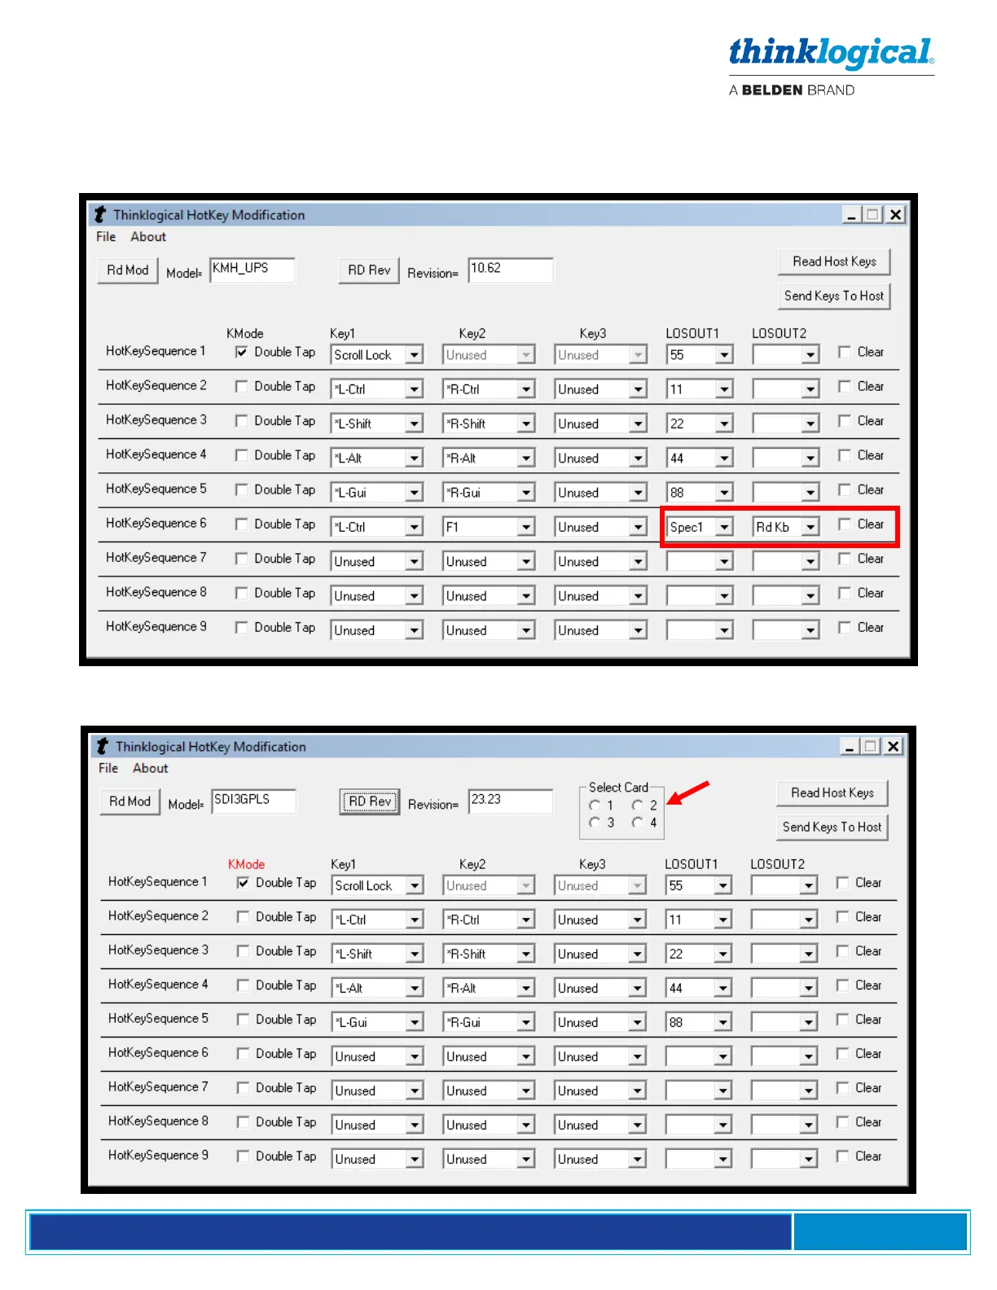Click Send Keys To Host in the SDI3GPLS window
The height and width of the screenshot is (1290, 997).
(832, 827)
